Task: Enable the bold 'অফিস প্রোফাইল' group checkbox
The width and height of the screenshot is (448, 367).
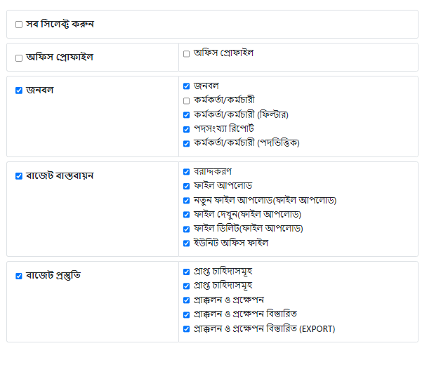Action: 19,58
